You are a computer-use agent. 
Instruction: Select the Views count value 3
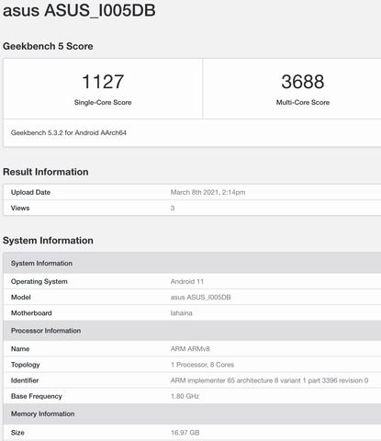(x=173, y=208)
